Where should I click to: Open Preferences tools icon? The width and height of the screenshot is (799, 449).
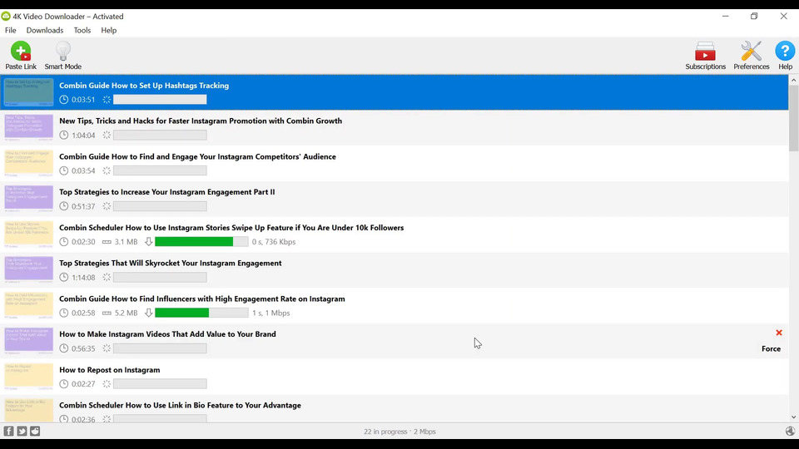[751, 56]
